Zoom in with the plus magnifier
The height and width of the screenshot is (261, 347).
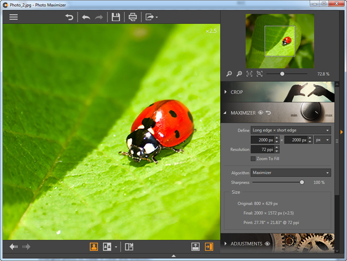pyautogui.click(x=239, y=74)
